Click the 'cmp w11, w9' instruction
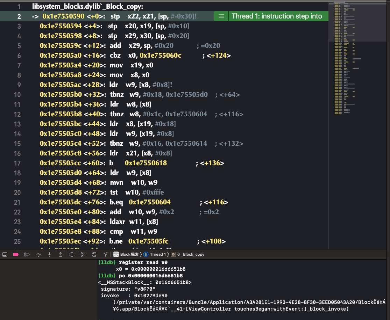This screenshot has height=320, width=390. pos(134,231)
